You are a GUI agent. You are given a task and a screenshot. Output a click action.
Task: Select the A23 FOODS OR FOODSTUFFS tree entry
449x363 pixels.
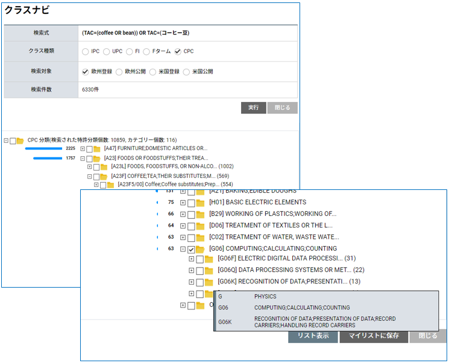click(155, 158)
